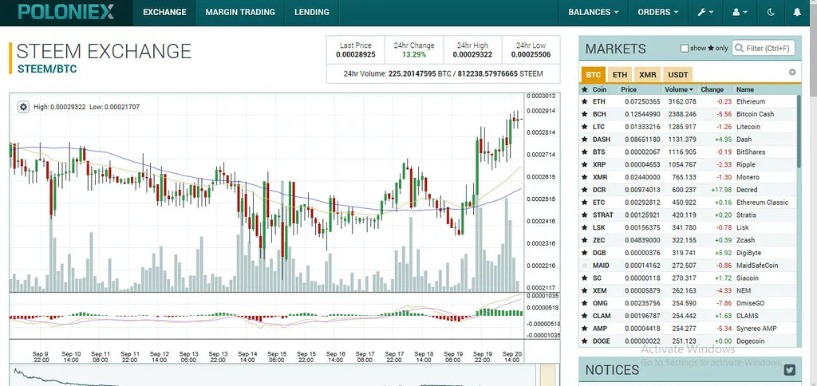Toggle night mode moon icon
The height and width of the screenshot is (386, 817).
coord(772,12)
